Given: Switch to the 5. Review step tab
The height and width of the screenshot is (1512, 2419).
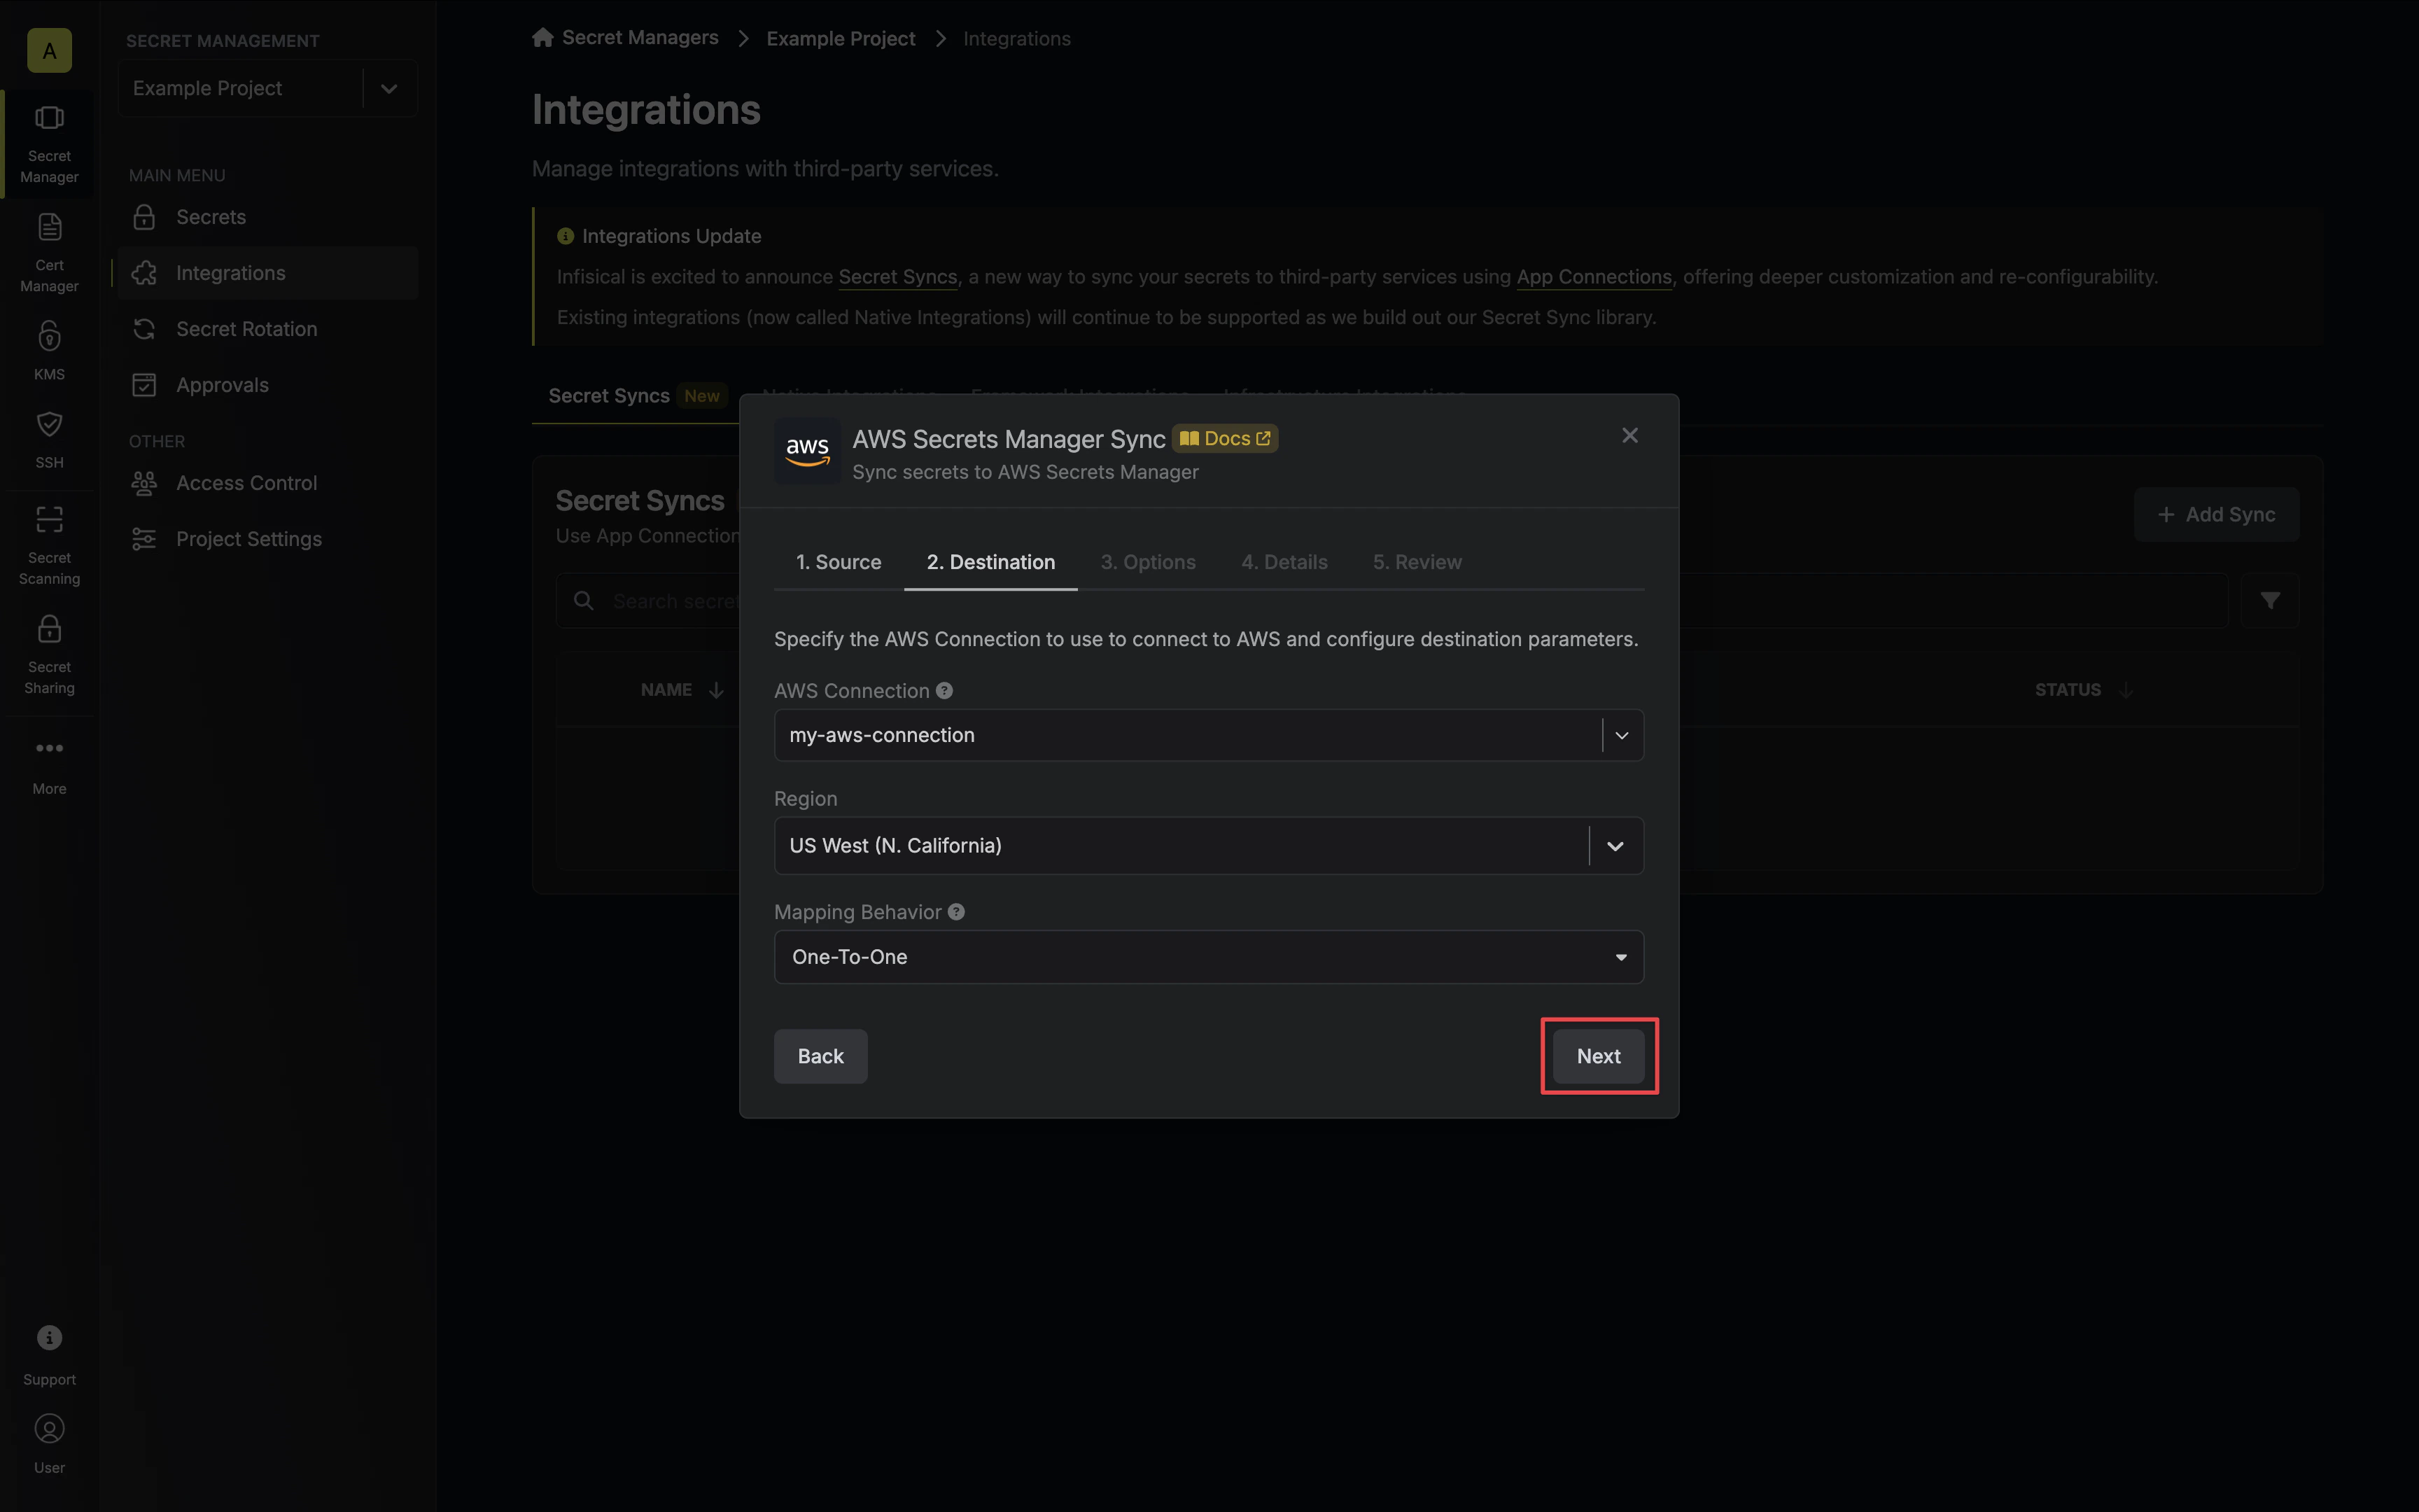Looking at the screenshot, I should pos(1417,562).
